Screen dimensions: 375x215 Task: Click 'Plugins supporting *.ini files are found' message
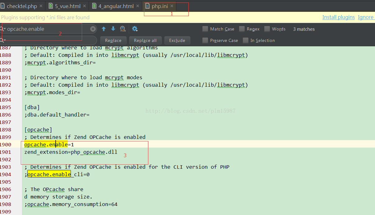click(45, 17)
